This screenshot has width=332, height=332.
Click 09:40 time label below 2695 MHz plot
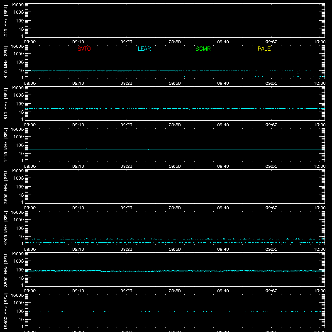[223, 208]
